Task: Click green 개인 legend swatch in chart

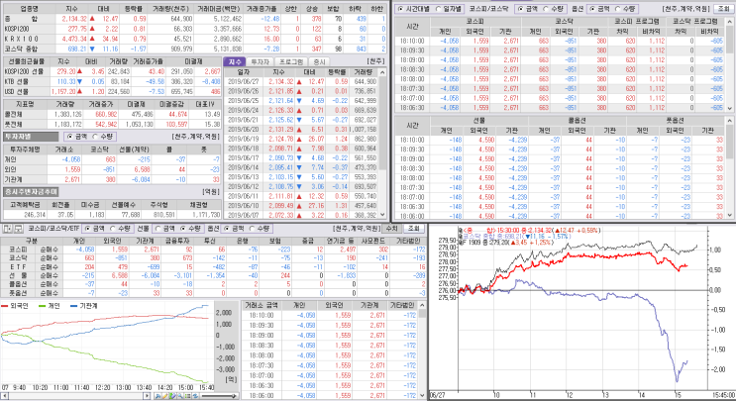Action: (43, 306)
